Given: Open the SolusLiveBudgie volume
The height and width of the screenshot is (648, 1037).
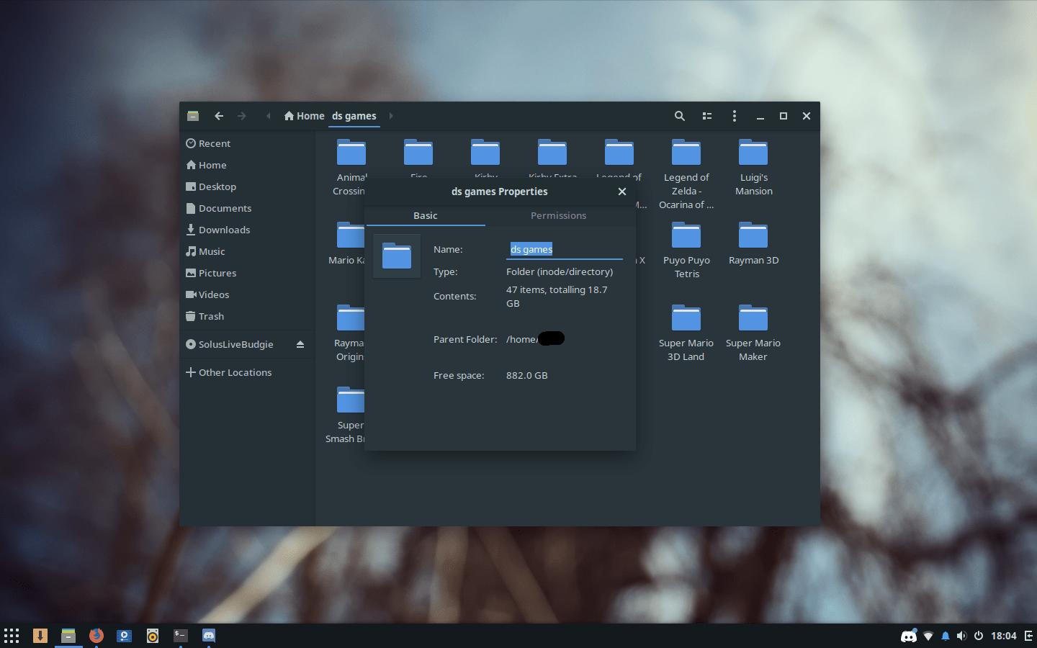Looking at the screenshot, I should [x=236, y=344].
